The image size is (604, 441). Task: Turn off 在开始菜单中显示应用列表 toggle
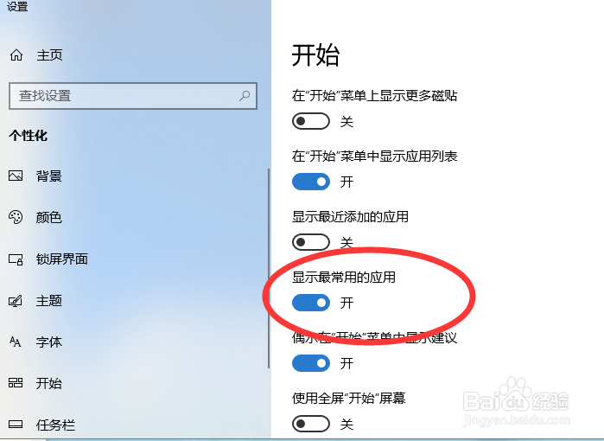click(311, 182)
